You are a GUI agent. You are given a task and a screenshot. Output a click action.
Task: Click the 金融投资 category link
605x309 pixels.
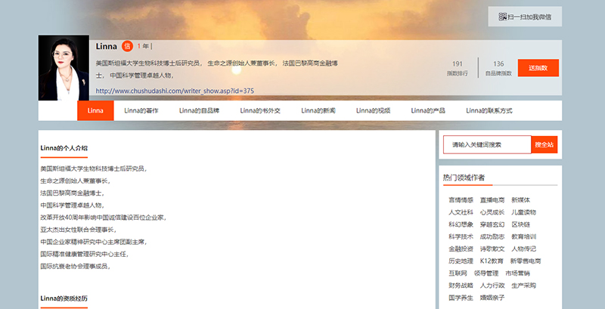(460, 249)
